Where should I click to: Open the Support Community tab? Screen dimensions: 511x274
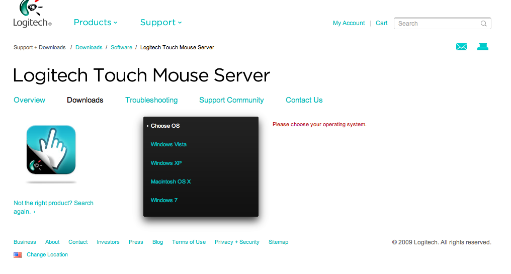click(232, 100)
